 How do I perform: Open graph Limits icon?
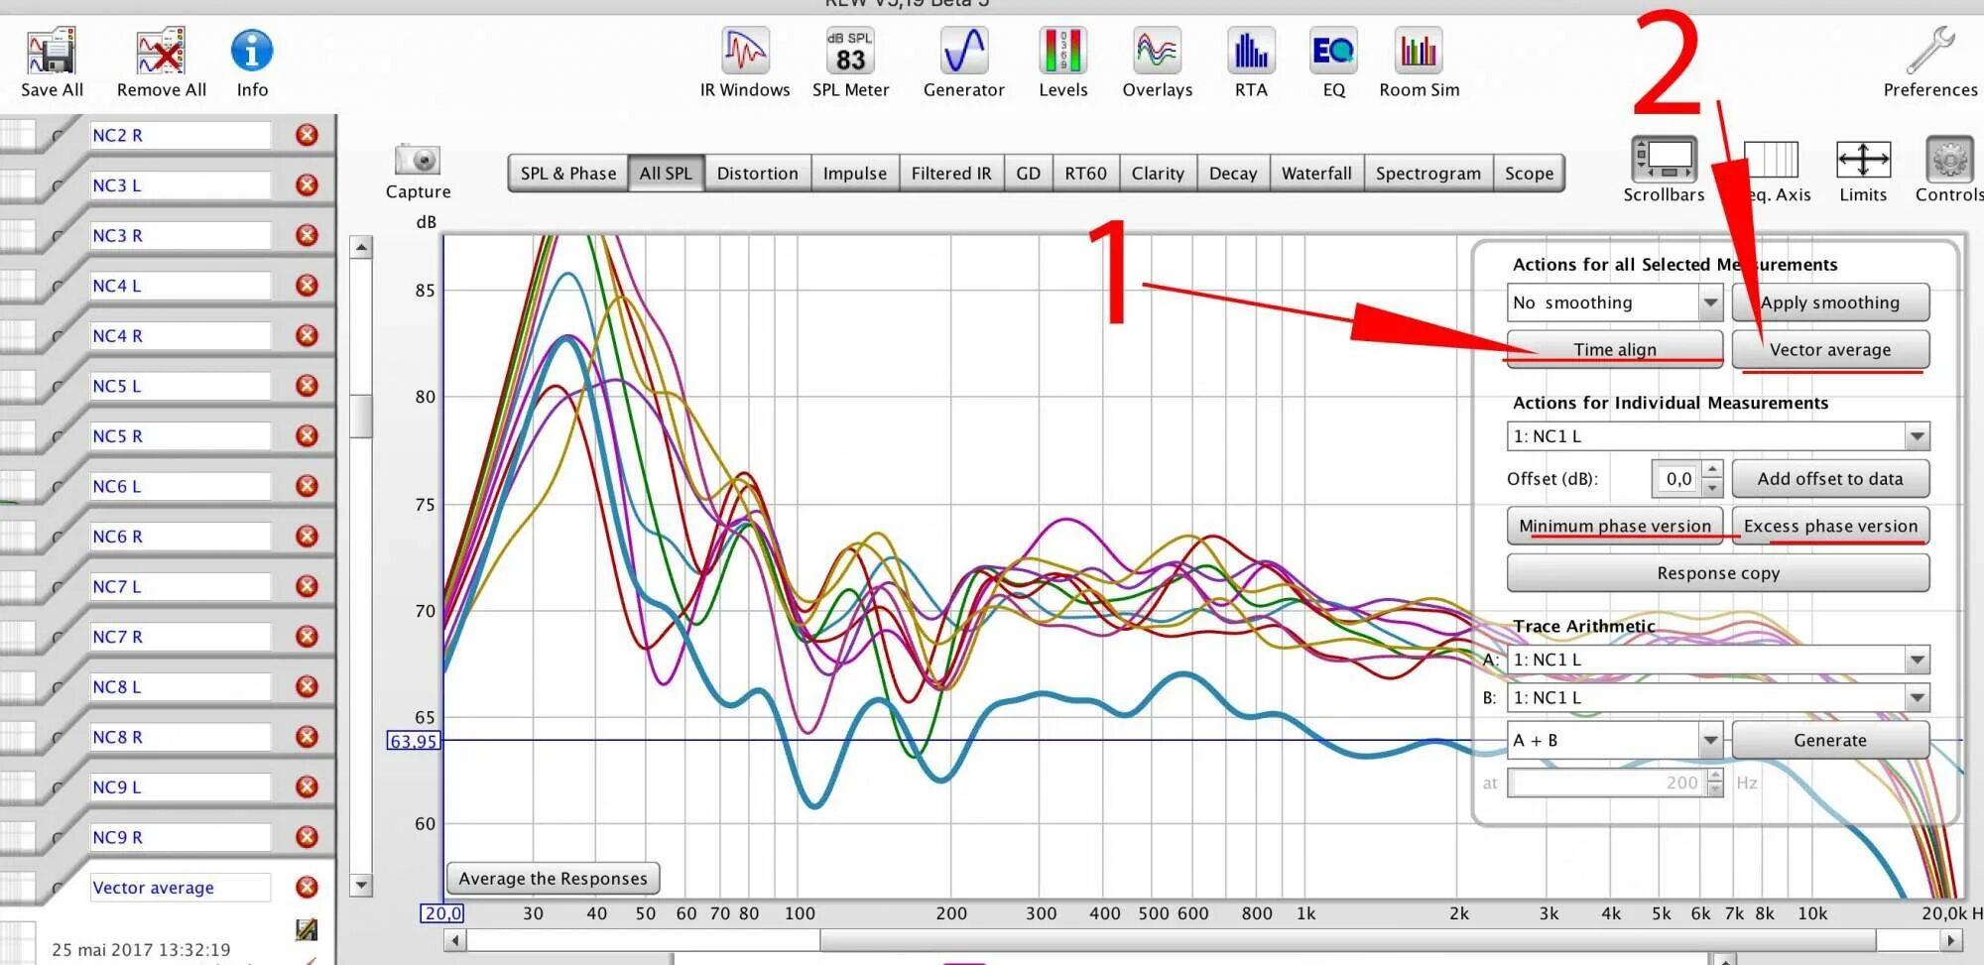pos(1863,159)
